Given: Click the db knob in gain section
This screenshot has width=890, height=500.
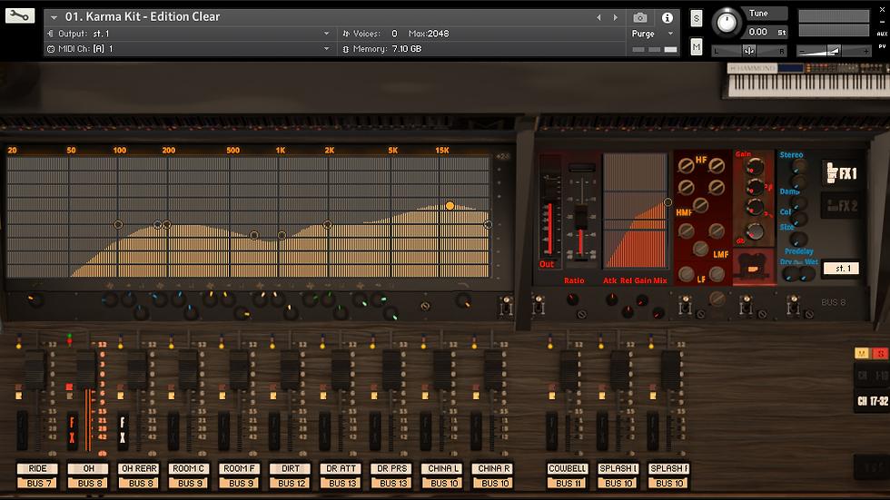Looking at the screenshot, I should coord(755,231).
